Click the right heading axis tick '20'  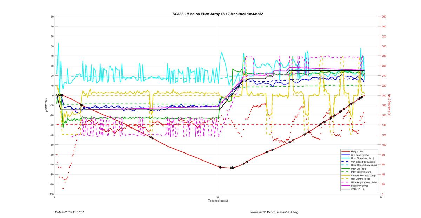(384, 184)
